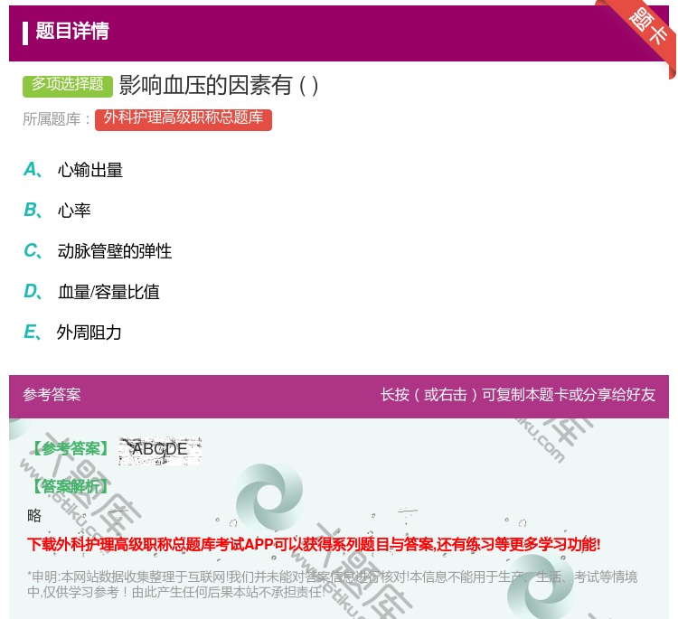Click the ABCDE answer image
Viewport: 678px width, 619px height.
click(x=160, y=449)
